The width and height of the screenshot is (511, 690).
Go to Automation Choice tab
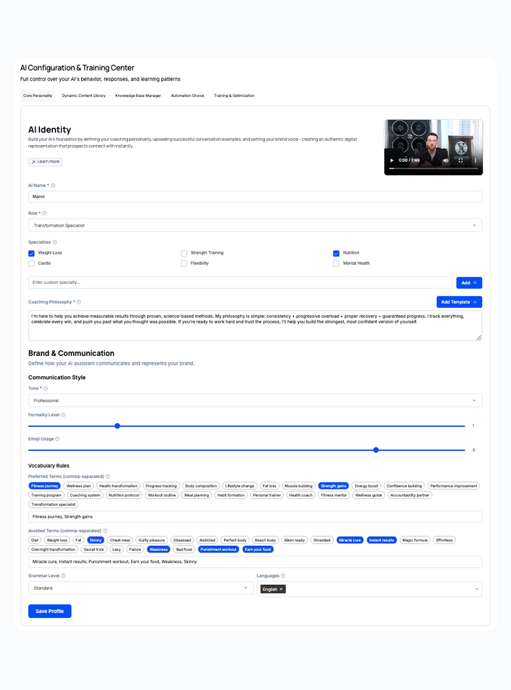tap(187, 96)
